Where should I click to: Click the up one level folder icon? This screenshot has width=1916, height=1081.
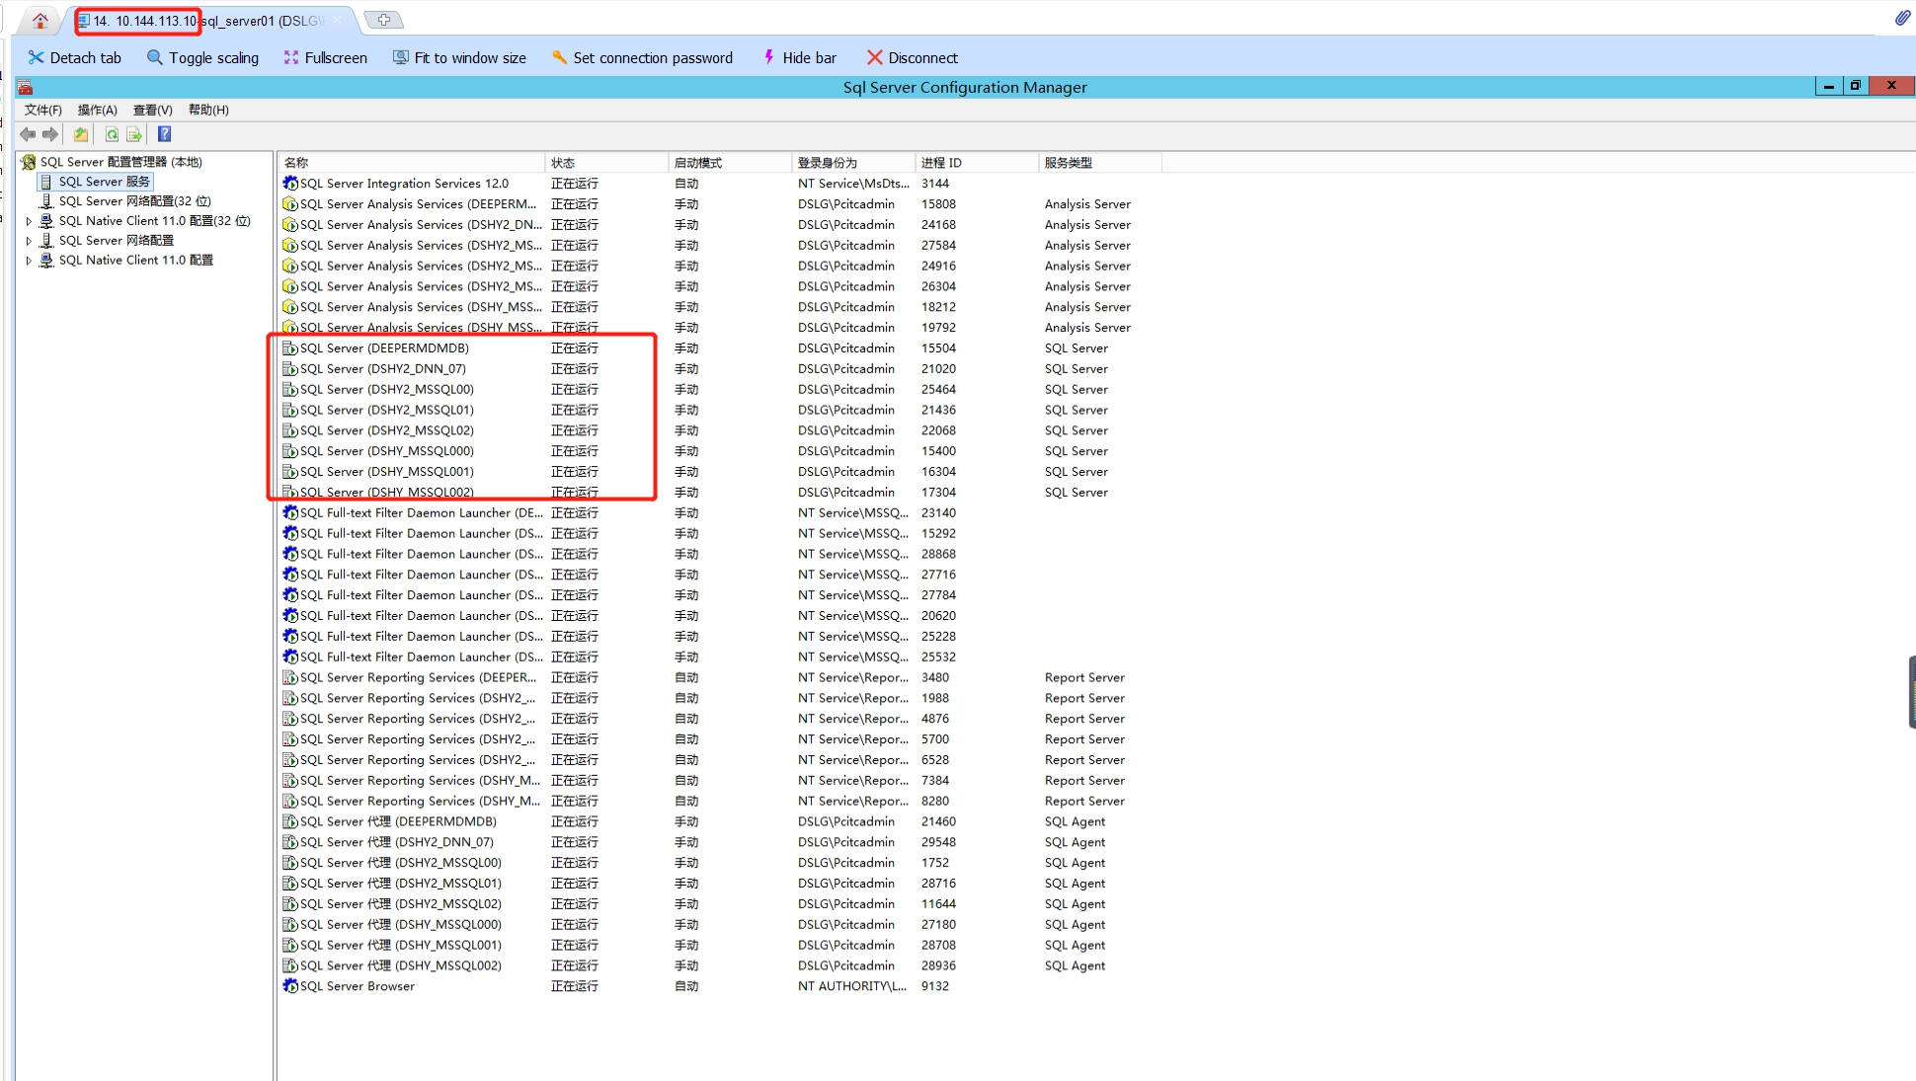click(81, 134)
